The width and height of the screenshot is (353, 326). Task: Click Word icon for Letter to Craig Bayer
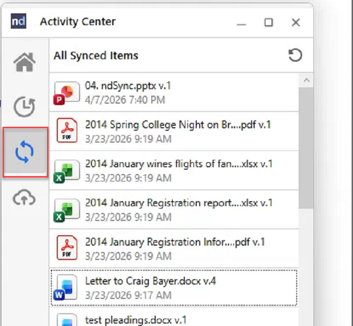click(67, 288)
